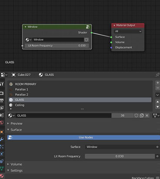Open the Particles properties tab

[2, 146]
